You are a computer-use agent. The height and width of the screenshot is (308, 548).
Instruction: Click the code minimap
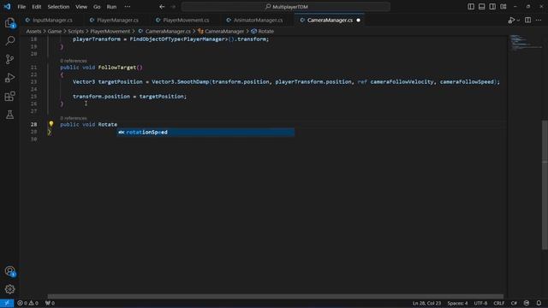(x=526, y=44)
